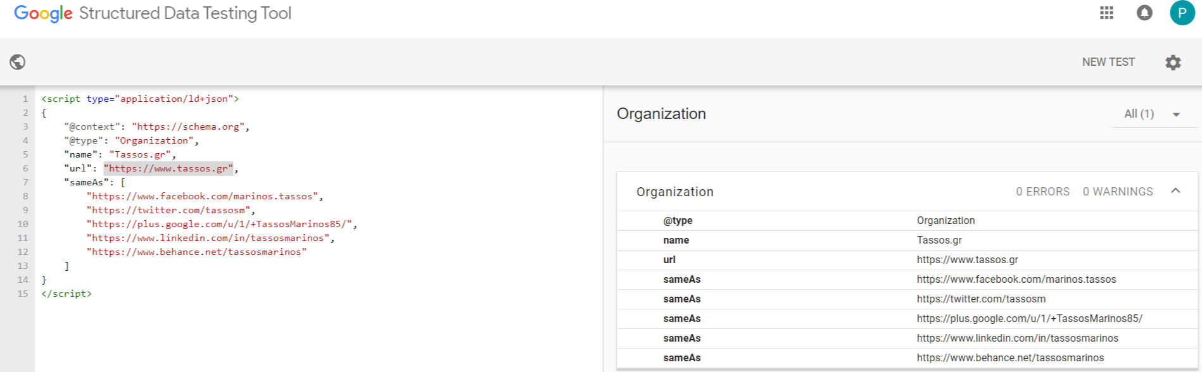Collapse the Organization result card

coord(1175,191)
